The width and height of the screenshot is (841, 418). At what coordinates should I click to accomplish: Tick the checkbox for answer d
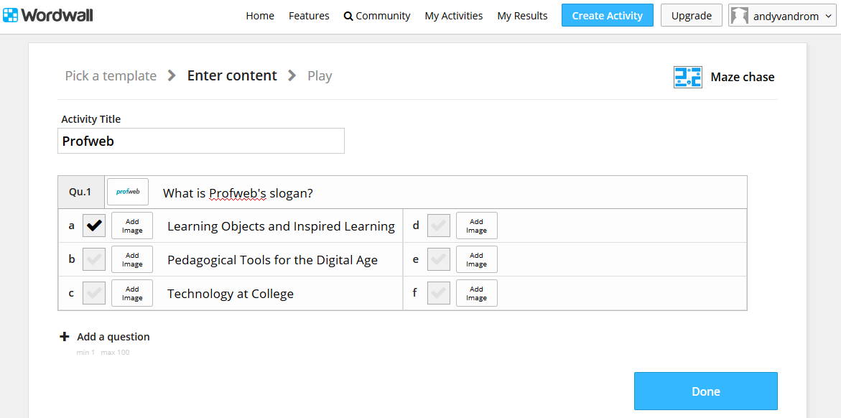(439, 226)
